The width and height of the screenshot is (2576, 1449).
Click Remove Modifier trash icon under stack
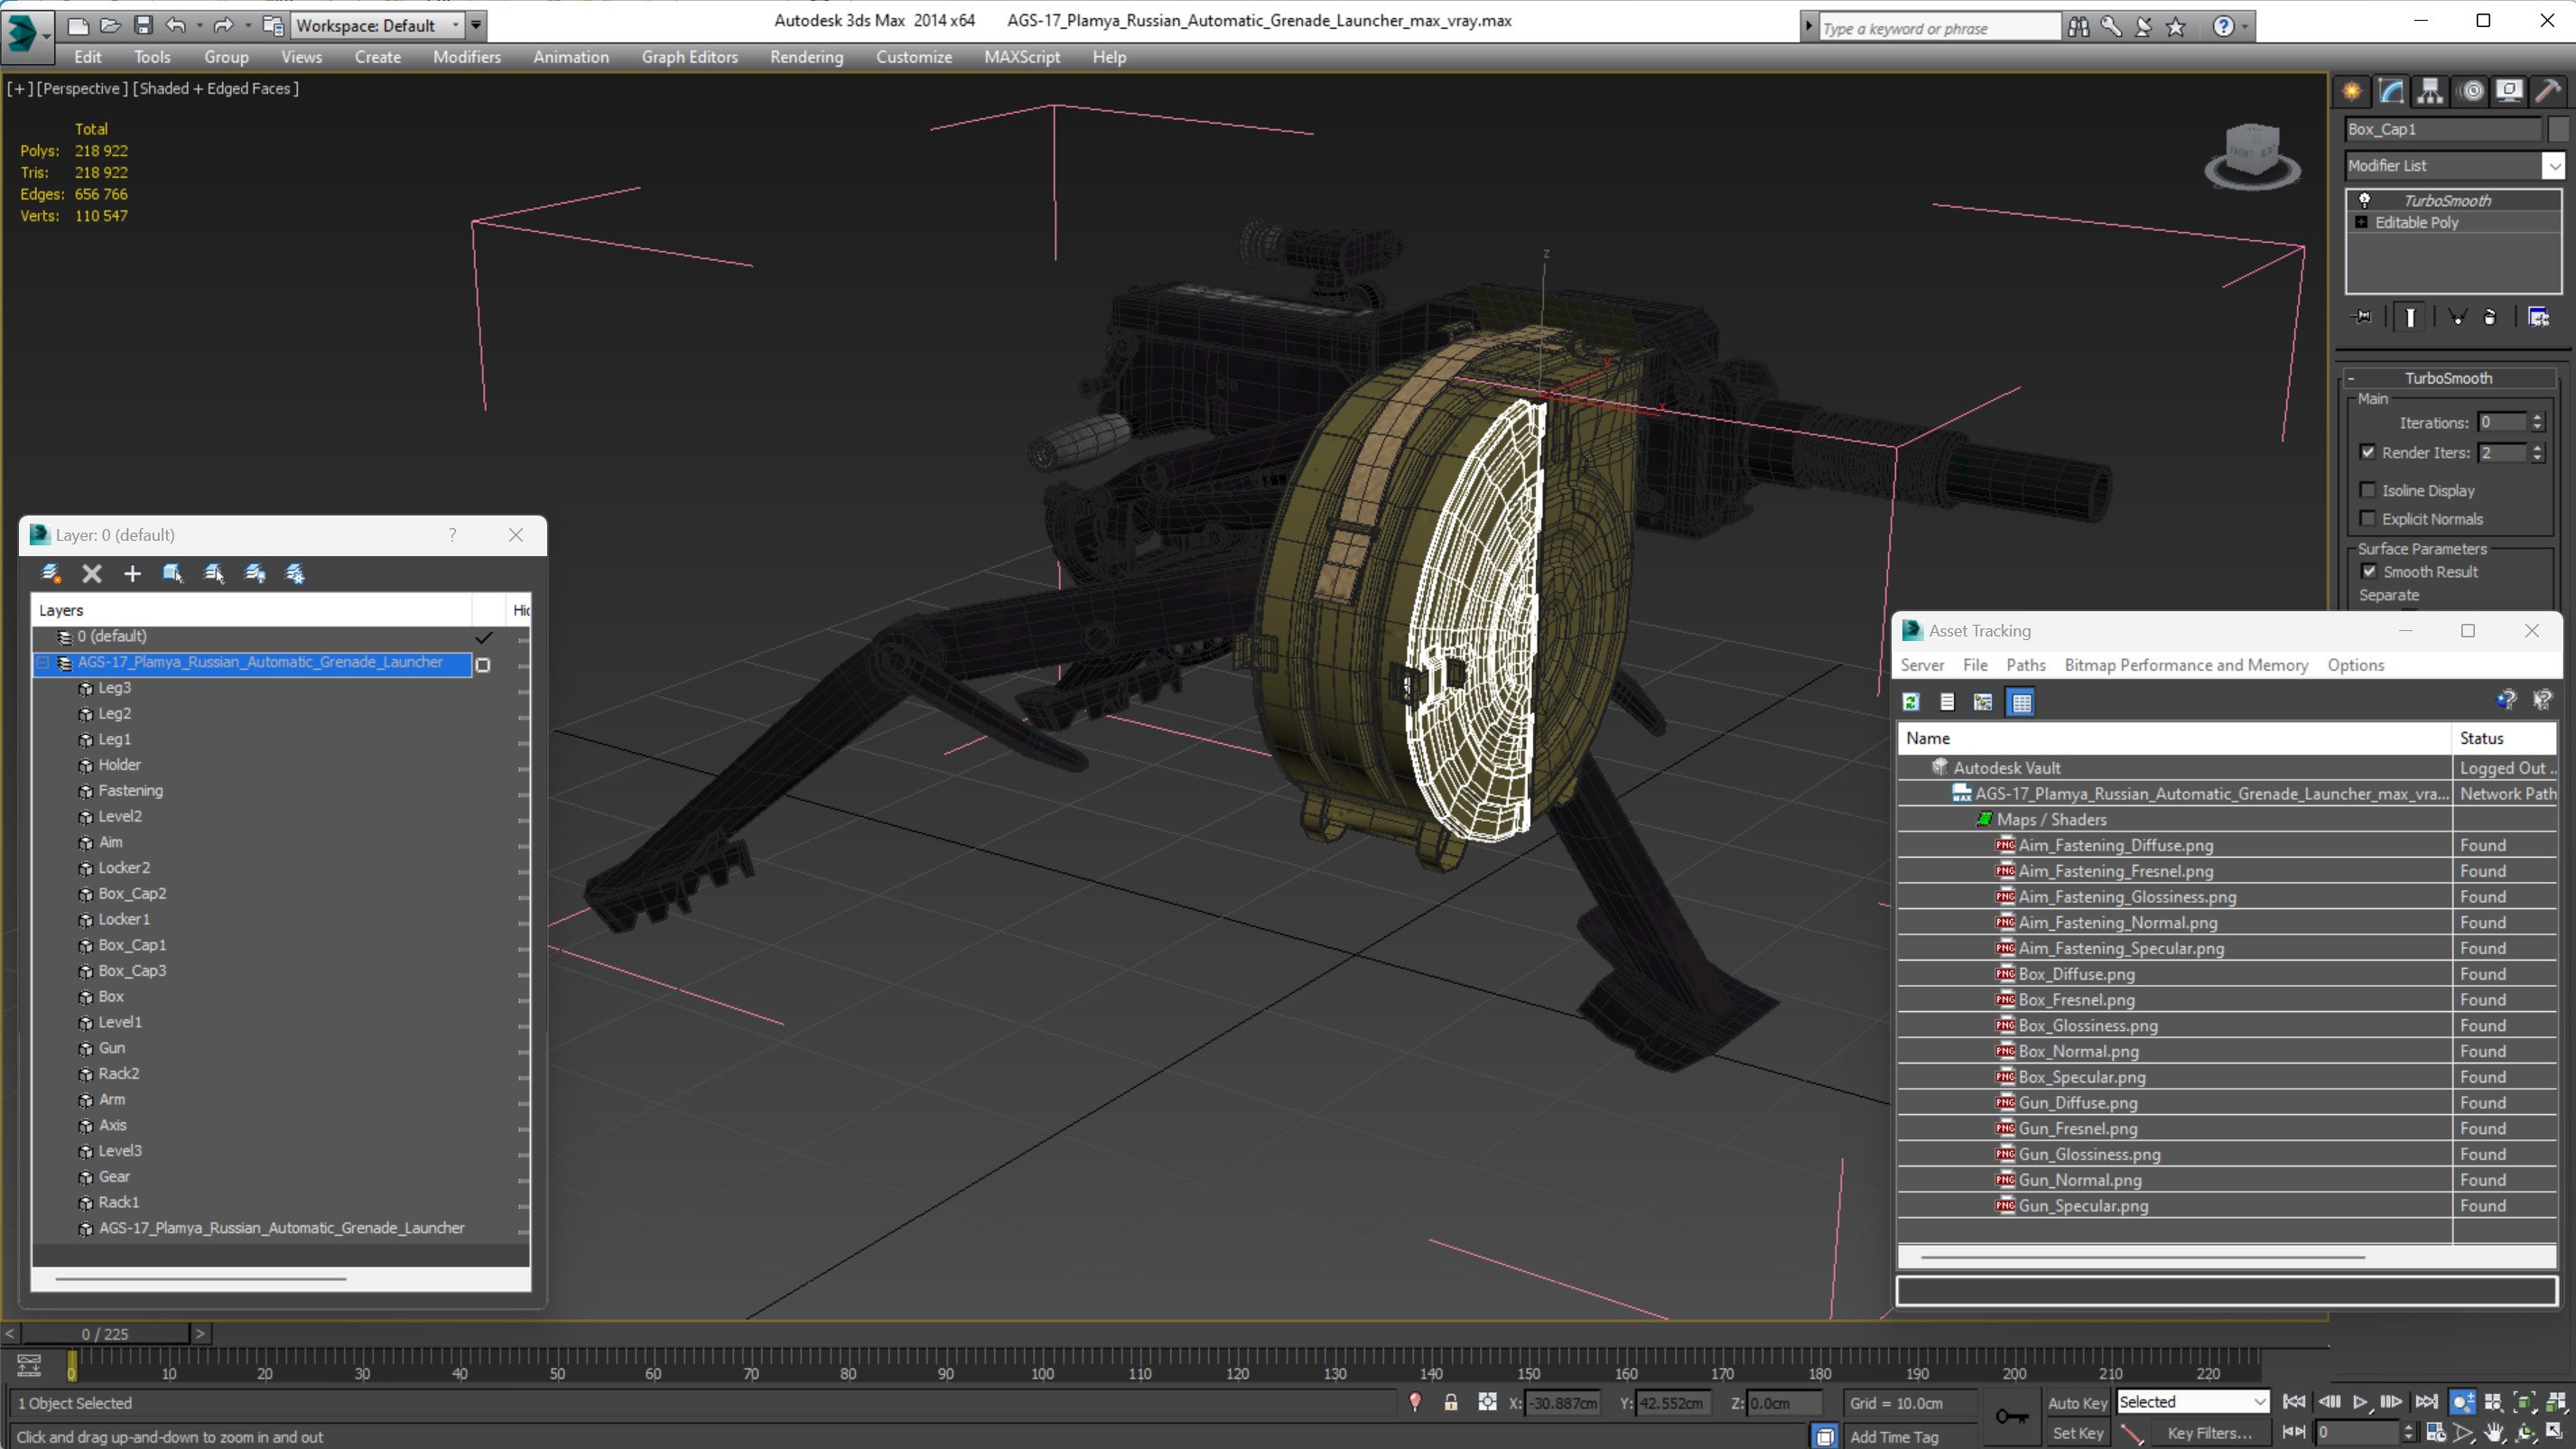click(2490, 317)
